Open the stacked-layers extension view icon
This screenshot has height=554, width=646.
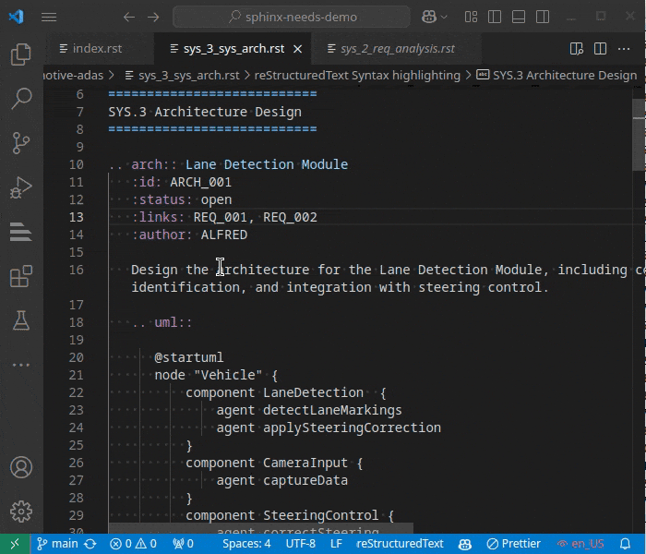(21, 232)
